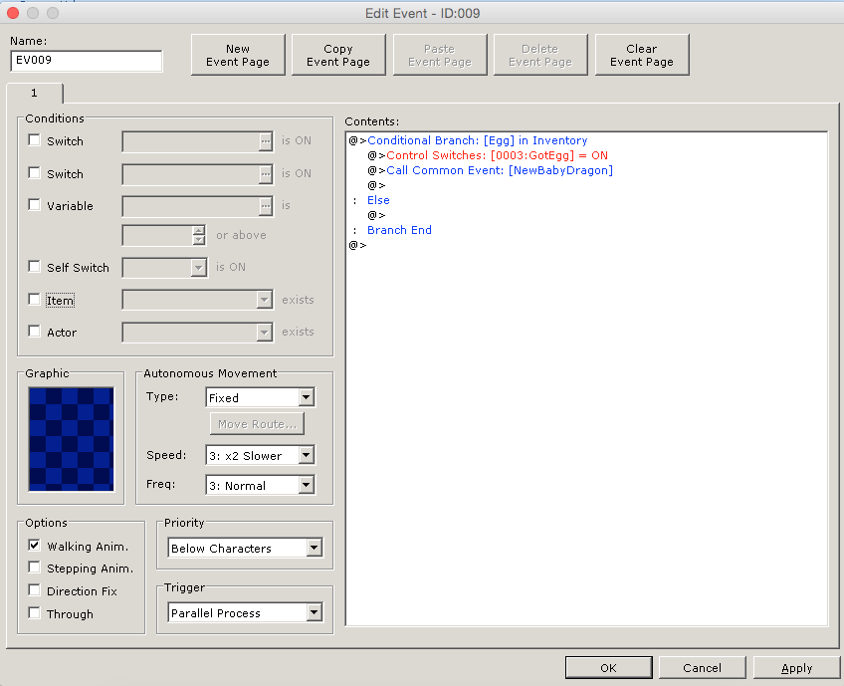The image size is (844, 686).
Task: Enable the Variable condition checkbox
Action: click(x=34, y=205)
